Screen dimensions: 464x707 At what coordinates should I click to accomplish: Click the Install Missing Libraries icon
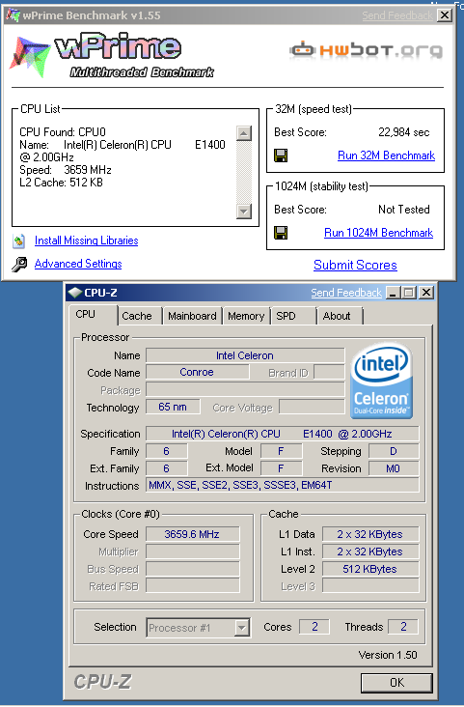[19, 240]
